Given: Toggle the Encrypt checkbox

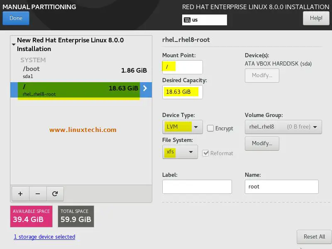Looking at the screenshot, I should click(210, 128).
